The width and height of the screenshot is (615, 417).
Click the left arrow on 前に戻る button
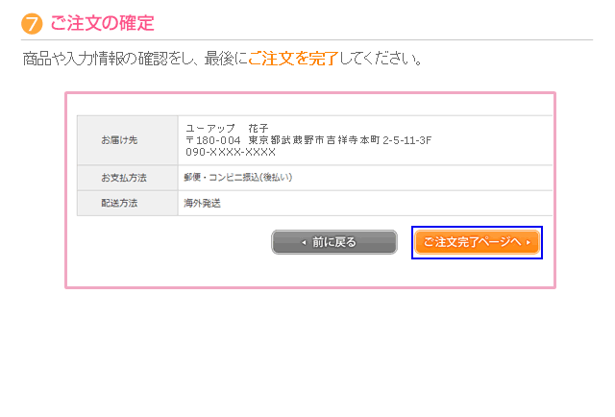[304, 242]
